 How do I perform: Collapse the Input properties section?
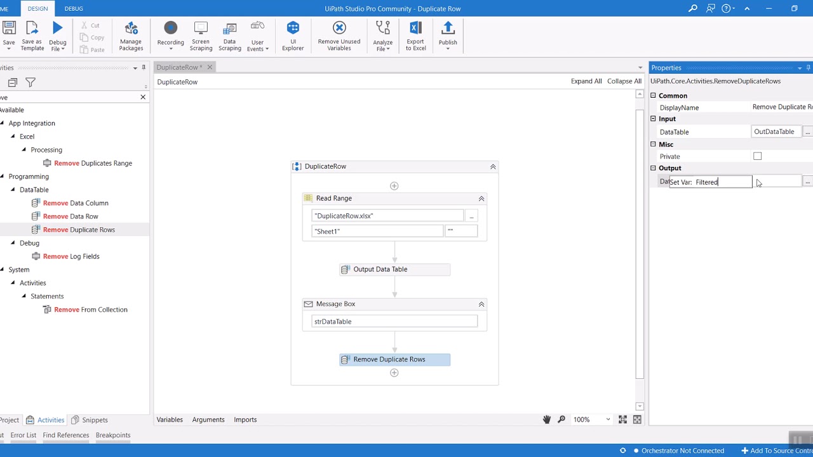coord(653,119)
